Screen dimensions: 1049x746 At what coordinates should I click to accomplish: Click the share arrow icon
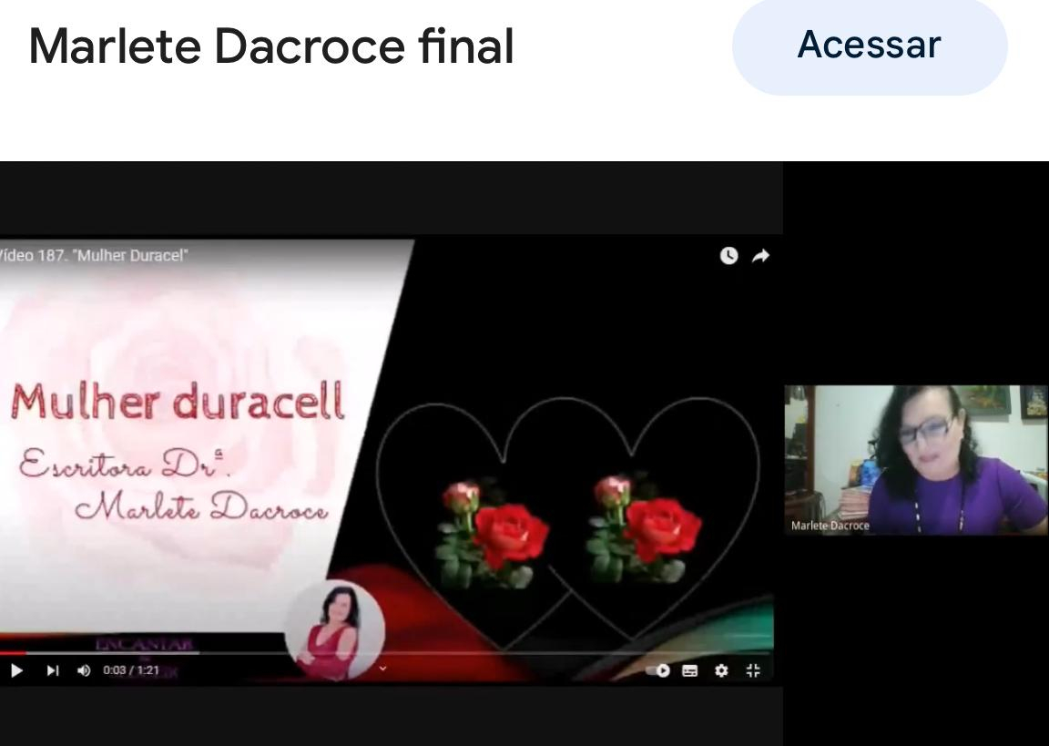coord(760,256)
